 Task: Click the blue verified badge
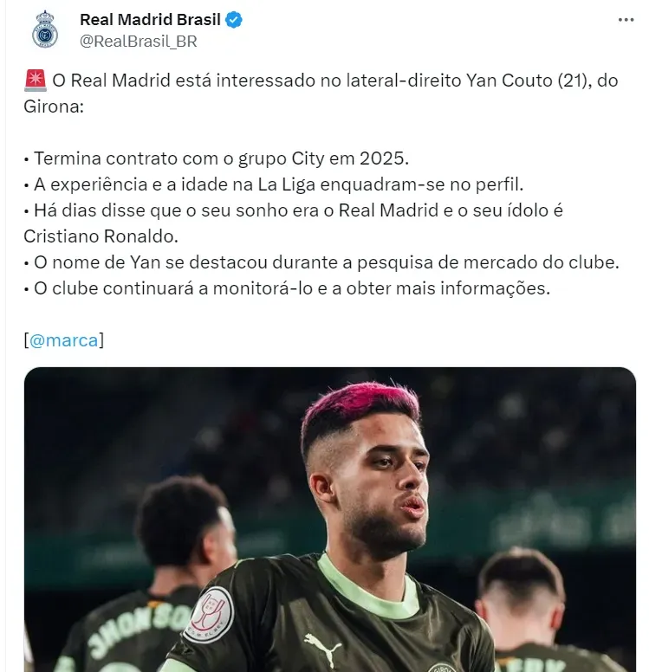[x=234, y=20]
